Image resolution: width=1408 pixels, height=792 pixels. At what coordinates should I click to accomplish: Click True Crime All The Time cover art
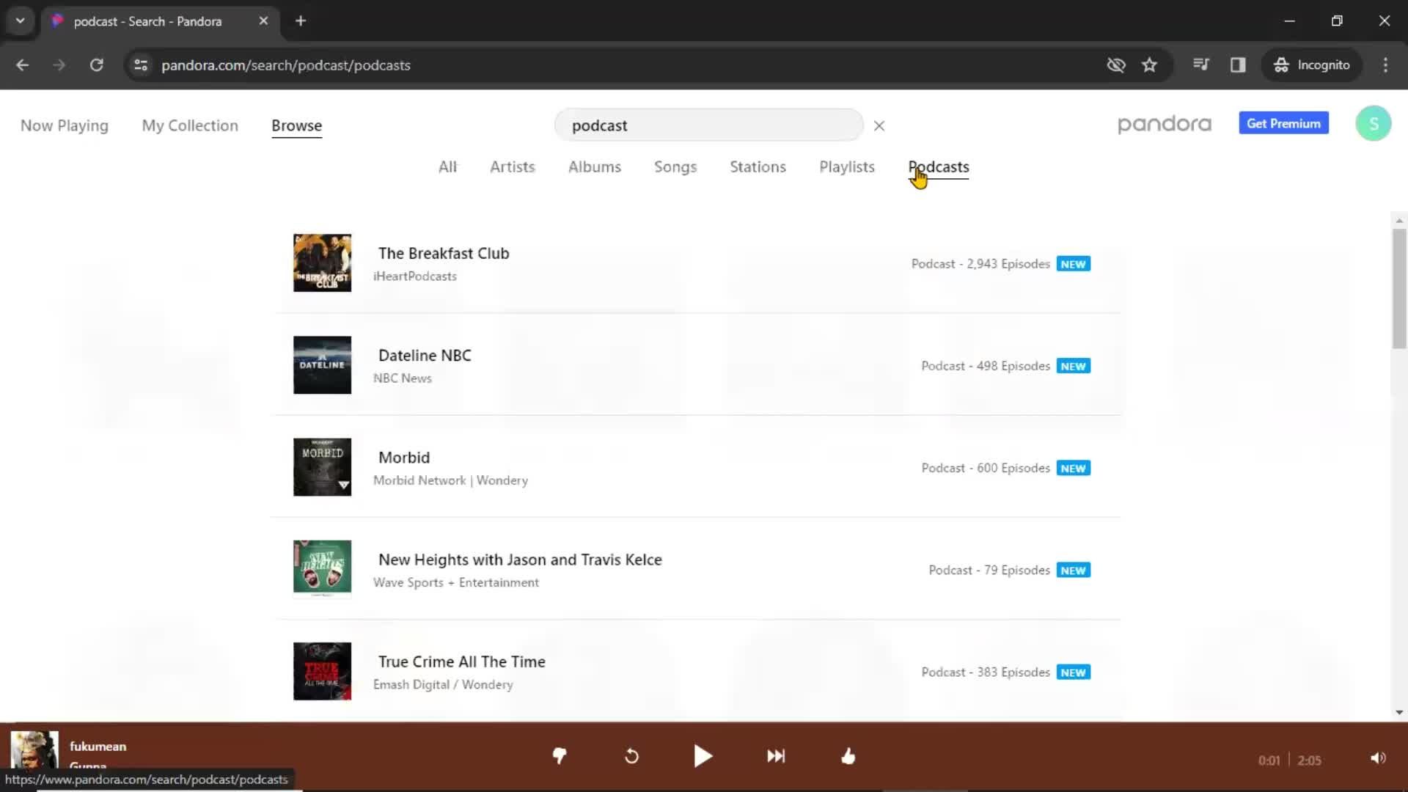(x=322, y=671)
